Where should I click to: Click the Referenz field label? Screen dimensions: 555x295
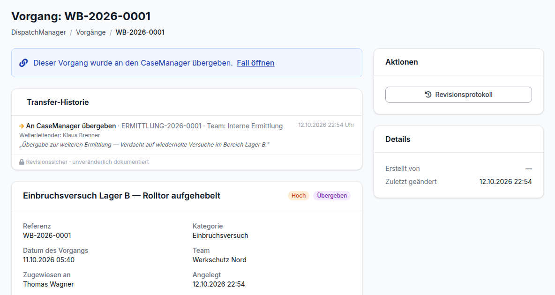[37, 226]
